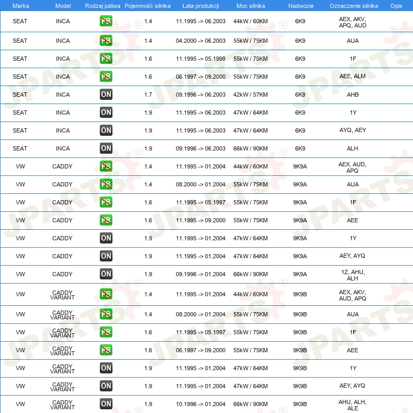The image size is (413, 413).
Task: Select 6K9 body cell in AHB row
Action: coord(300,95)
